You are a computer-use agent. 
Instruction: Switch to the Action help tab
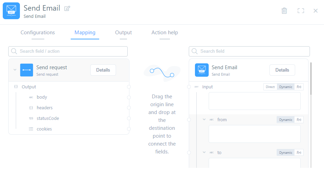point(165,33)
